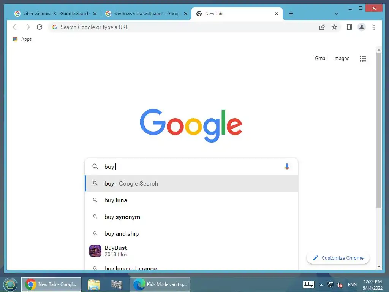Viewport: 389px width, 292px height.
Task: Close the viber windows 8 tab
Action: coord(95,14)
